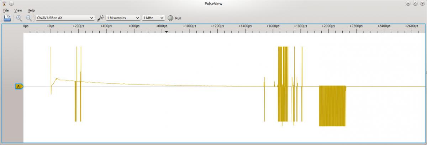Click the Run capture button
This screenshot has height=145, width=427.
[175, 18]
